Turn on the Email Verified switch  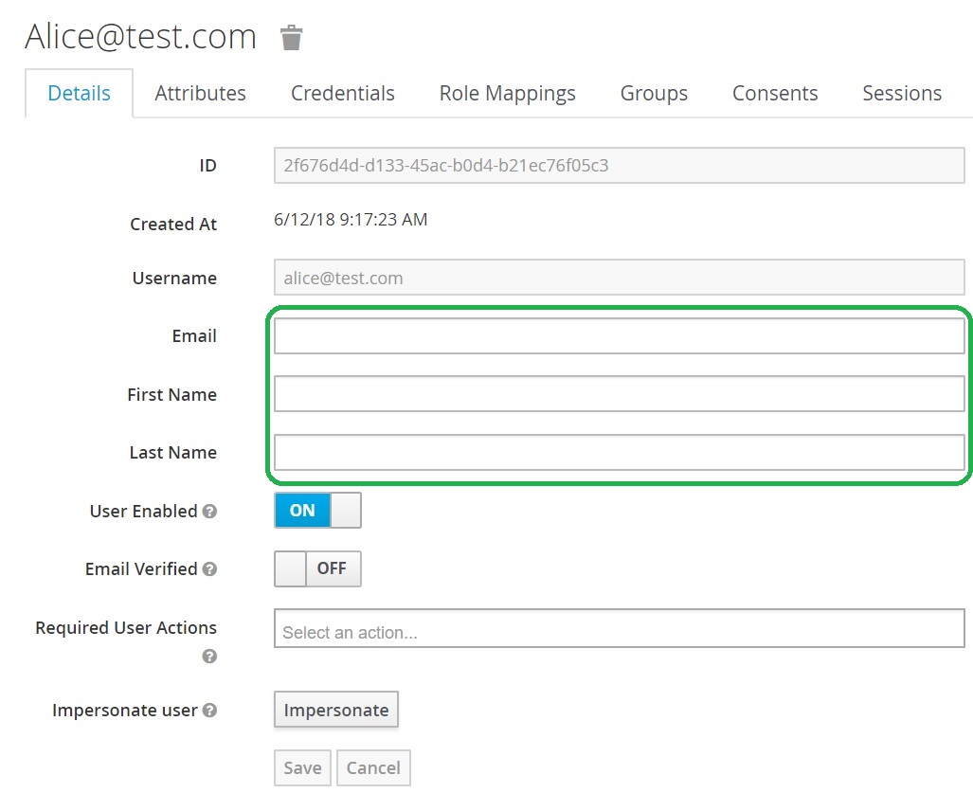pos(317,569)
